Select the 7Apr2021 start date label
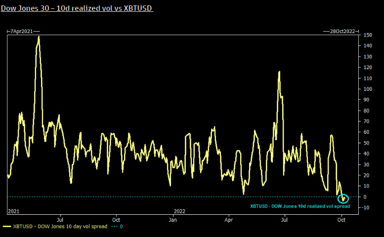 [x=21, y=31]
